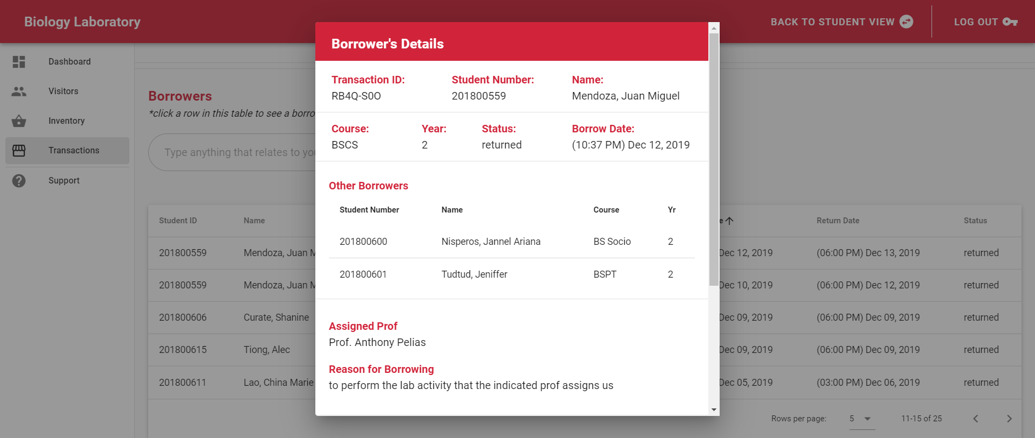
Task: Go to the next table page
Action: tap(1009, 419)
